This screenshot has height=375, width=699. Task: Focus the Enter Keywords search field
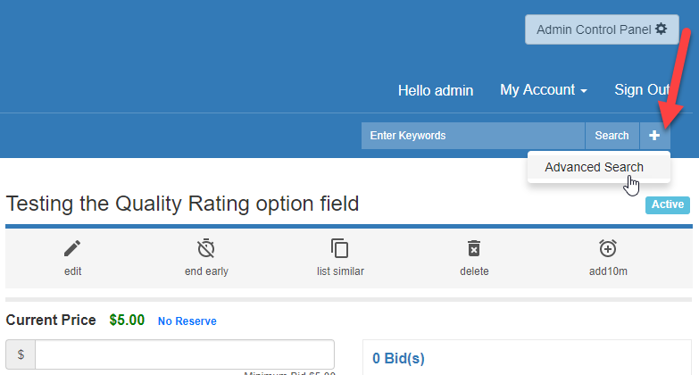coord(473,136)
